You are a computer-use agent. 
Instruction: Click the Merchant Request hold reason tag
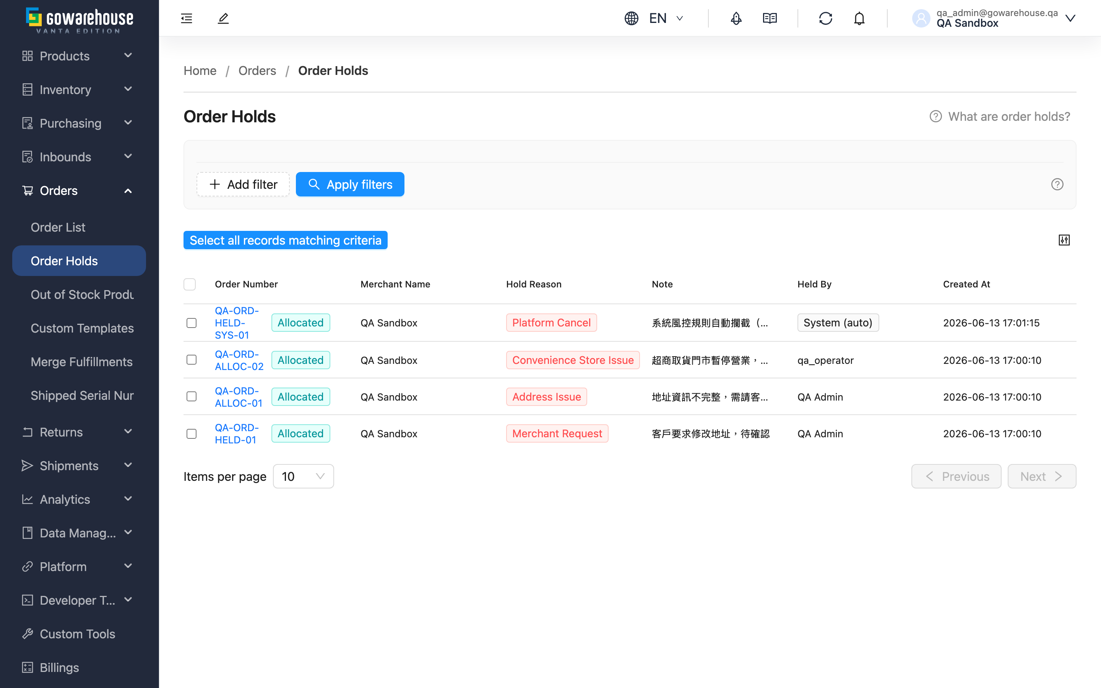557,434
